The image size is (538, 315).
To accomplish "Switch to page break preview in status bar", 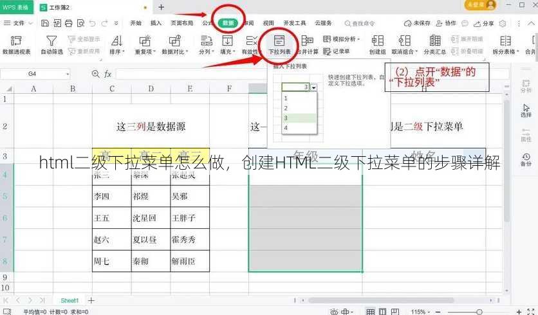I will [395, 312].
